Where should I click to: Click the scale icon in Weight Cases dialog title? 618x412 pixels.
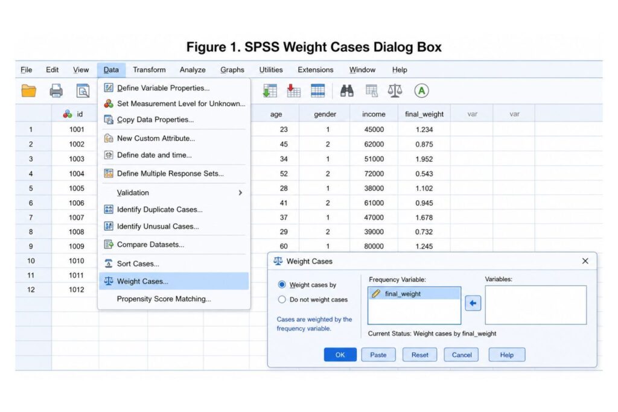point(278,261)
